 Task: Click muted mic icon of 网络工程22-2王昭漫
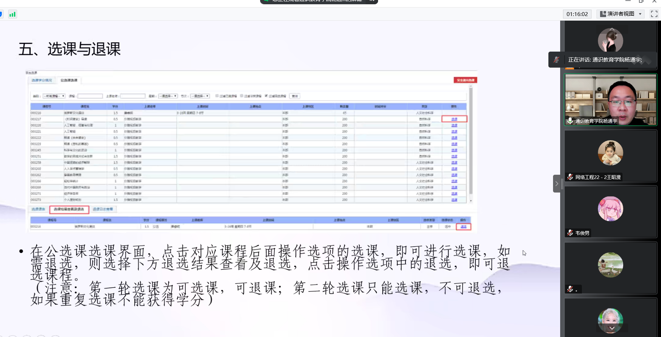coord(570,177)
